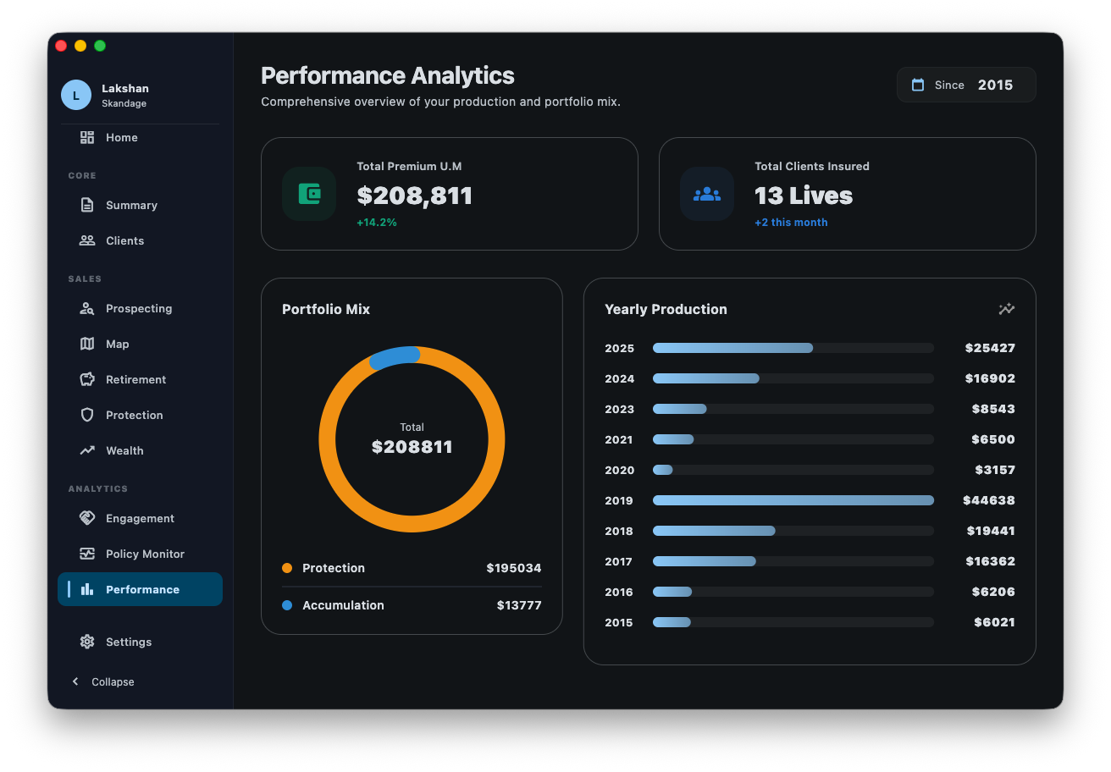Switch to the Summary section
This screenshot has width=1111, height=772.
tap(131, 205)
